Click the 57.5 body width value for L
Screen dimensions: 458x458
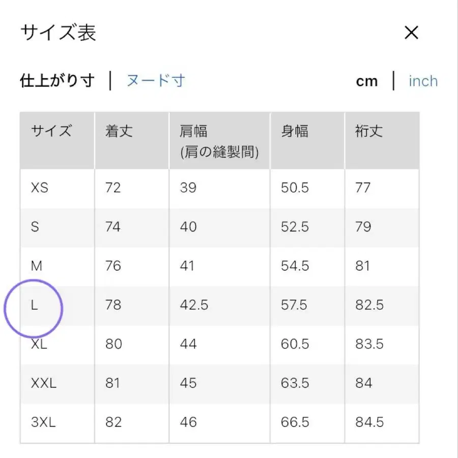(294, 305)
